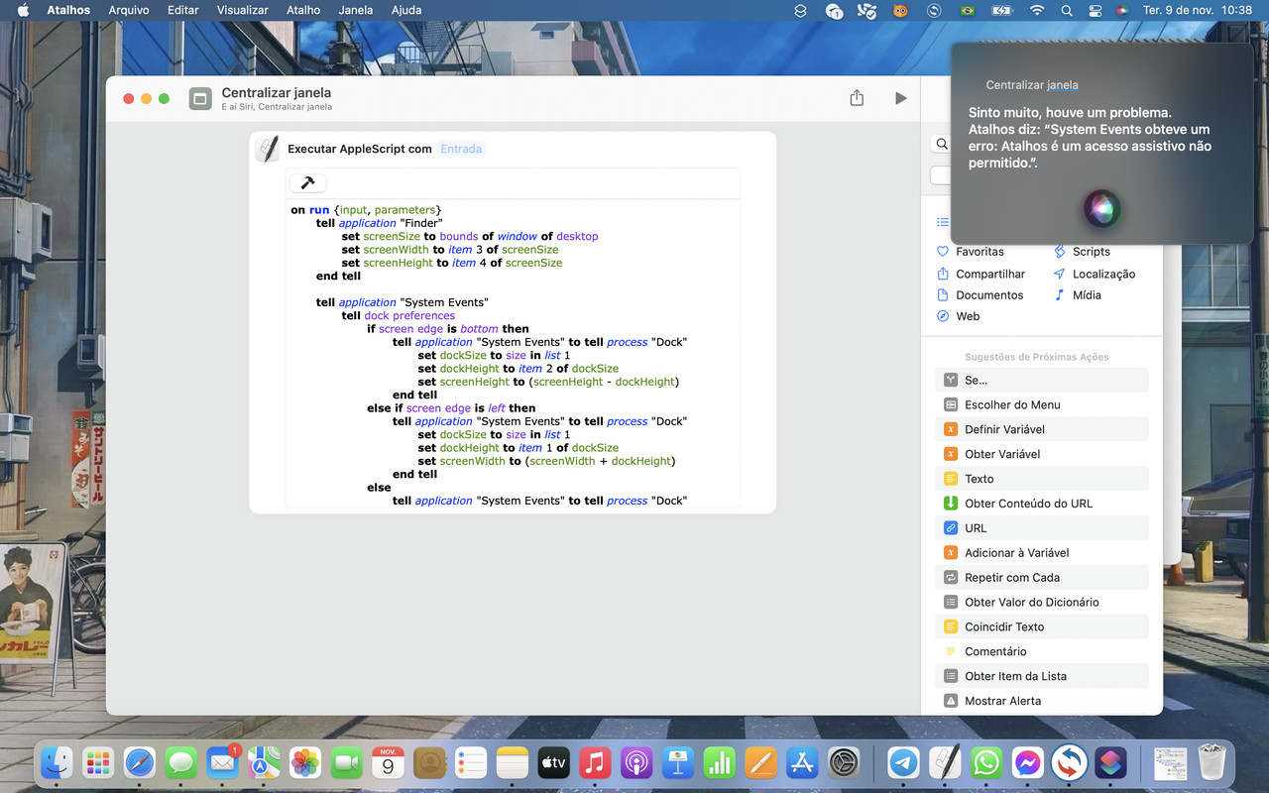Open the Atalho menu
1269x793 pixels.
tap(303, 10)
